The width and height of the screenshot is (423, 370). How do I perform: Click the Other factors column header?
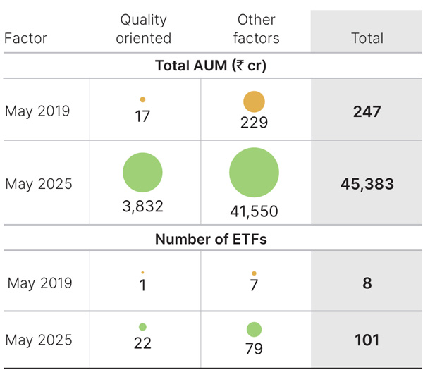tap(257, 29)
